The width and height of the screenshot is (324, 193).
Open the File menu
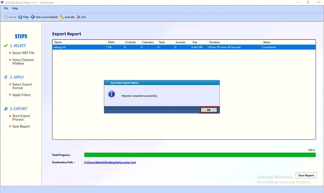pyautogui.click(x=6, y=8)
